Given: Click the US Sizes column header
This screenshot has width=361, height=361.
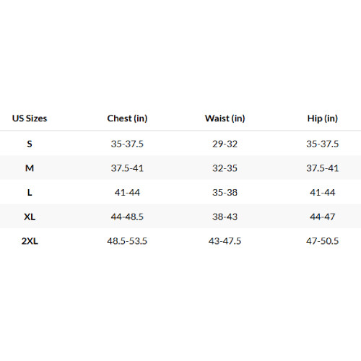Looking at the screenshot, I should pos(30,118).
